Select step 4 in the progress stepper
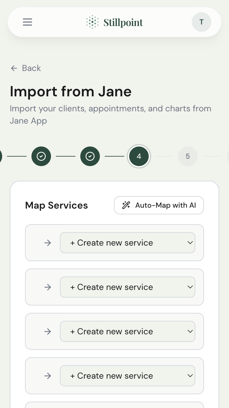Viewport: 229px width, 408px height. click(139, 156)
